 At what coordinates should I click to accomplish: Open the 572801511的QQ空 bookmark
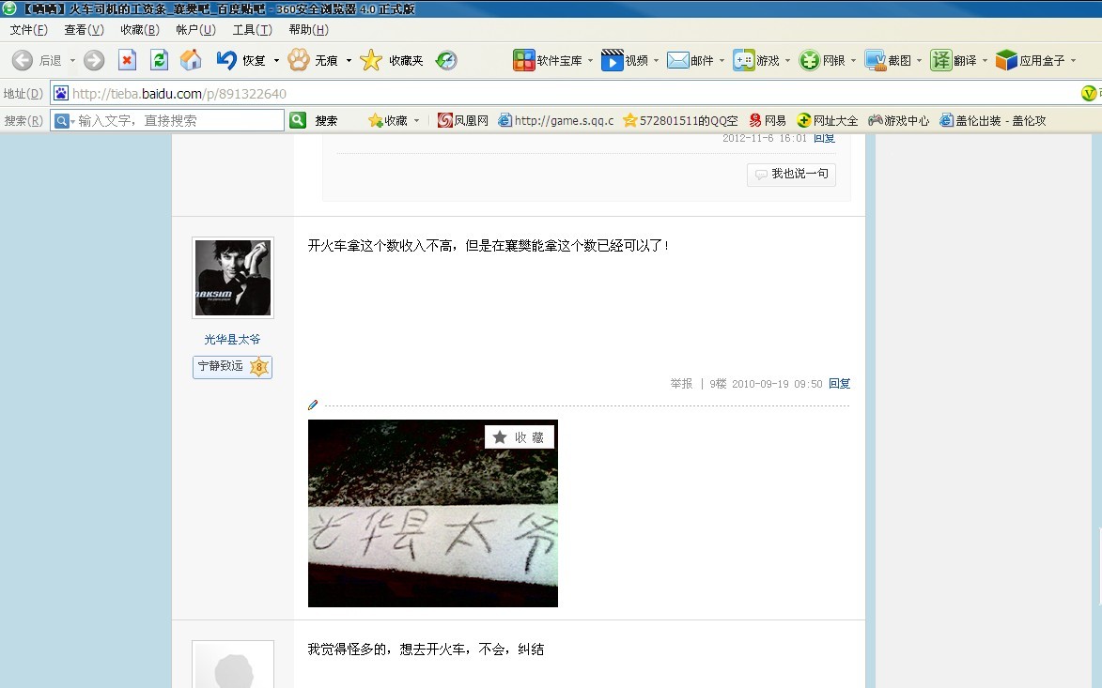[x=680, y=120]
